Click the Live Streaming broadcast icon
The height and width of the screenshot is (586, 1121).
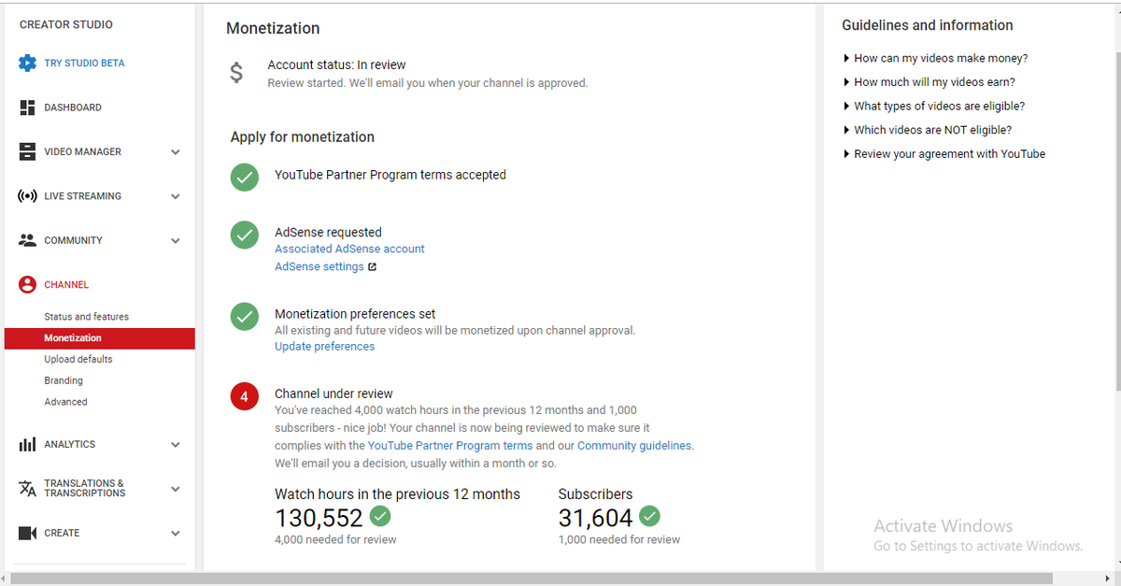[28, 196]
